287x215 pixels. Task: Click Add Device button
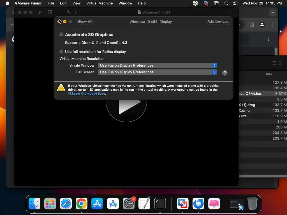pos(218,21)
